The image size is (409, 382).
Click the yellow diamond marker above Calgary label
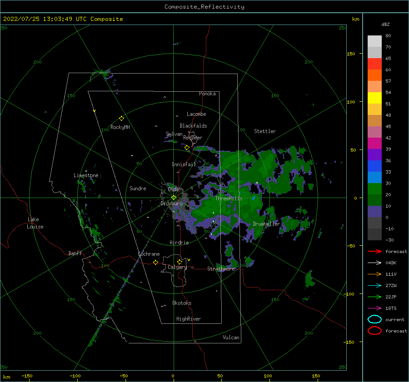pos(180,262)
